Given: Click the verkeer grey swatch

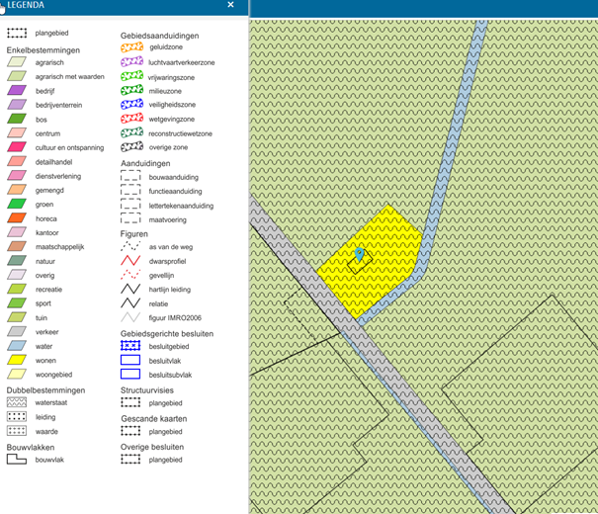Looking at the screenshot, I should point(17,332).
